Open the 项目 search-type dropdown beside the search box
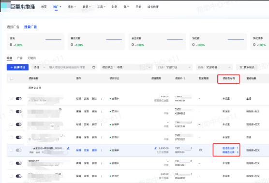This screenshot has height=183, width=269. 39,67
